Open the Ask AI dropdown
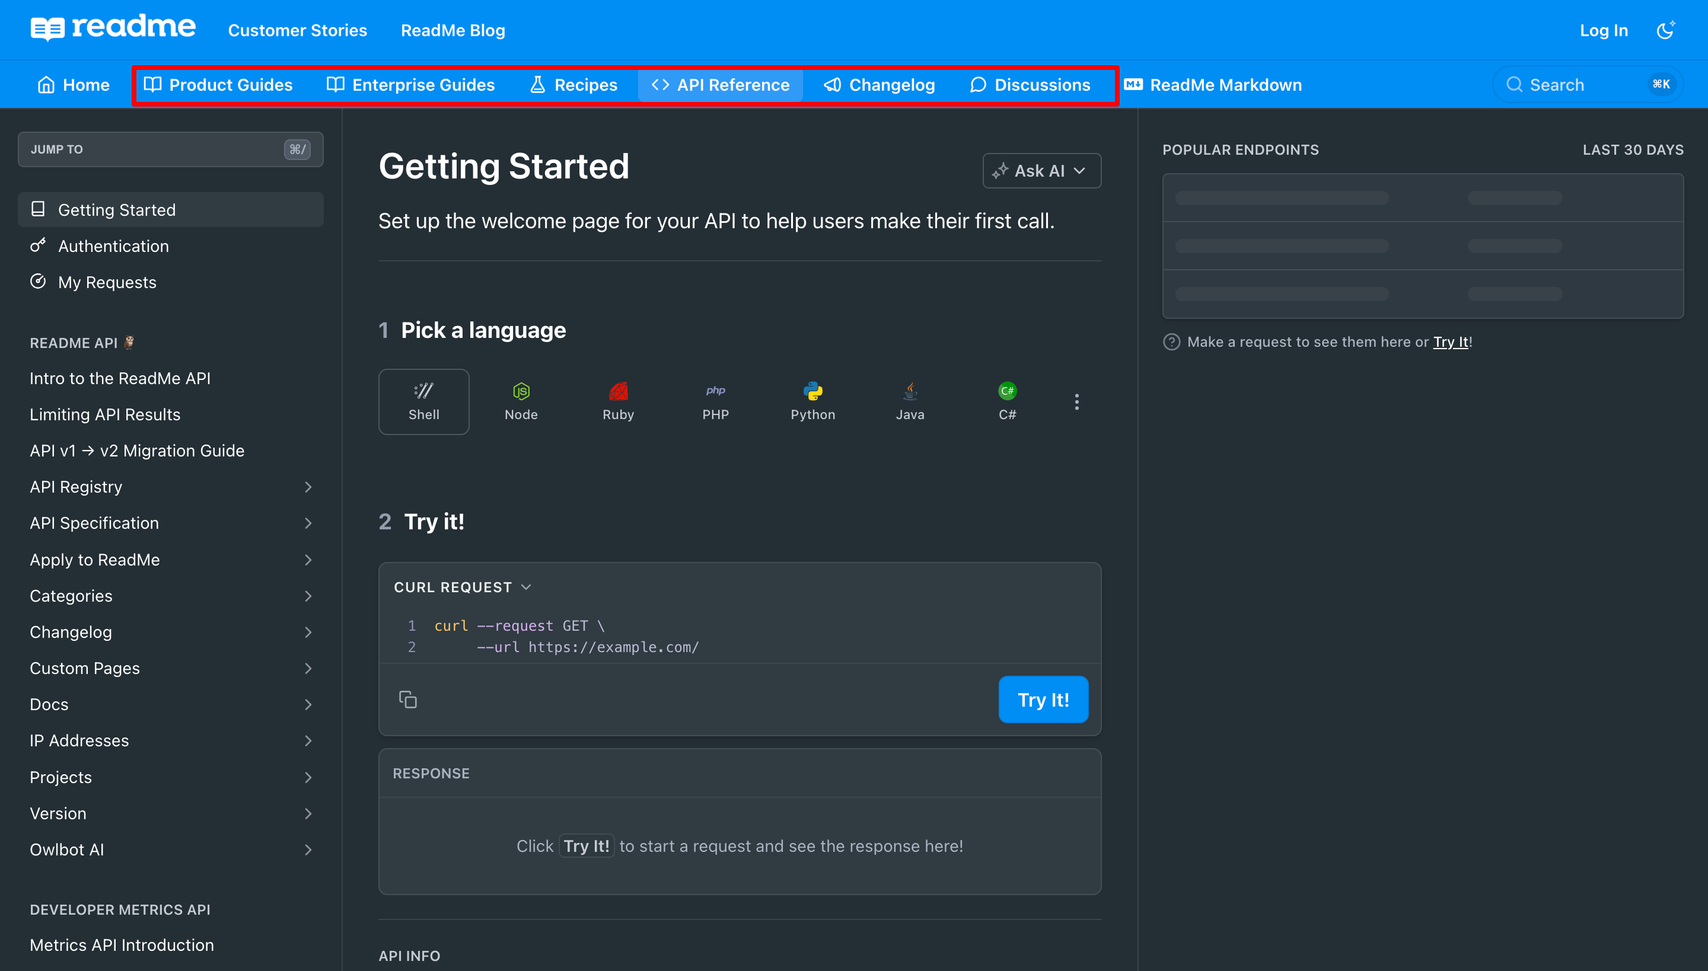1708x971 pixels. tap(1041, 171)
